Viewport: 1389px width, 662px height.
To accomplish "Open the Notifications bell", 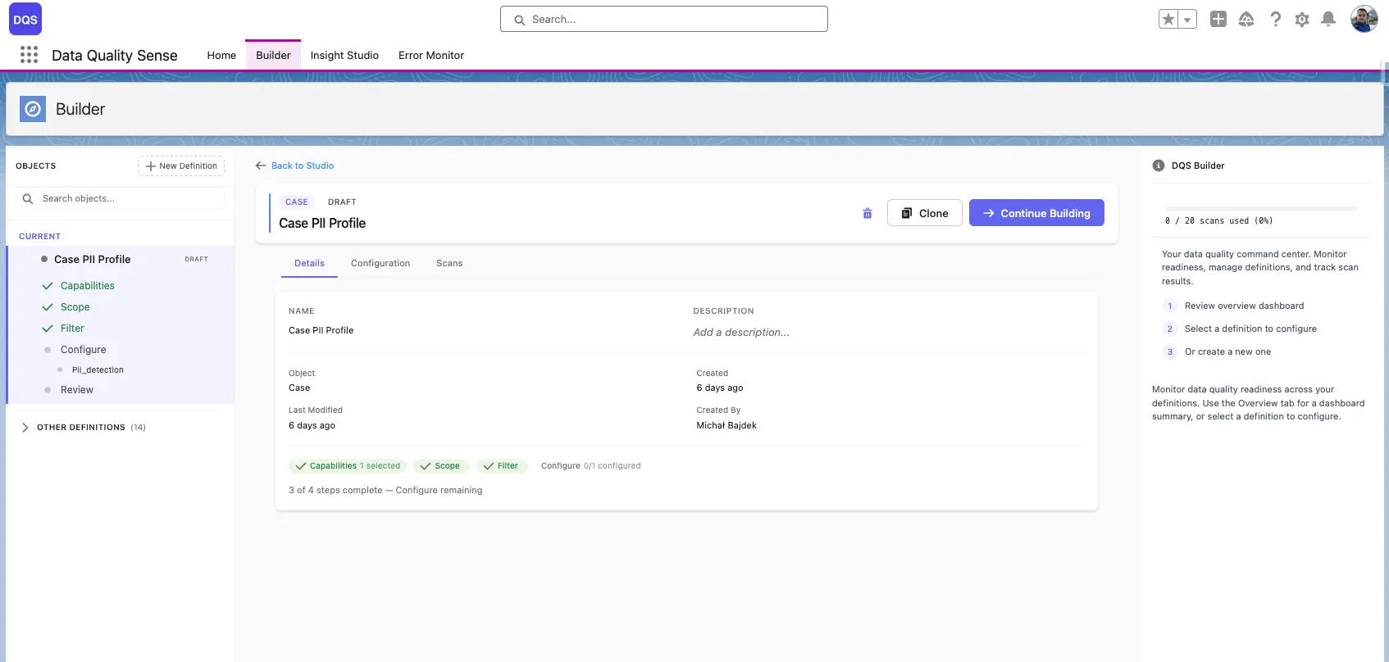I will 1328,19.
